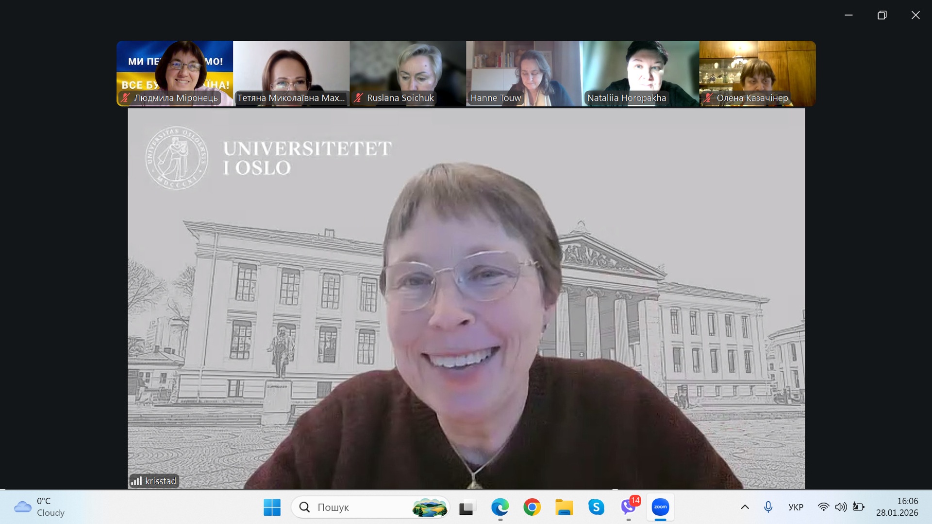Open the Zoom app from the taskbar

pos(660,507)
